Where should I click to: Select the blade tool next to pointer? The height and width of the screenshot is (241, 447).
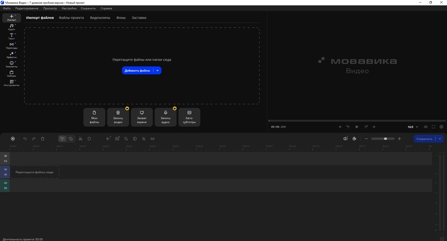pyautogui.click(x=71, y=139)
